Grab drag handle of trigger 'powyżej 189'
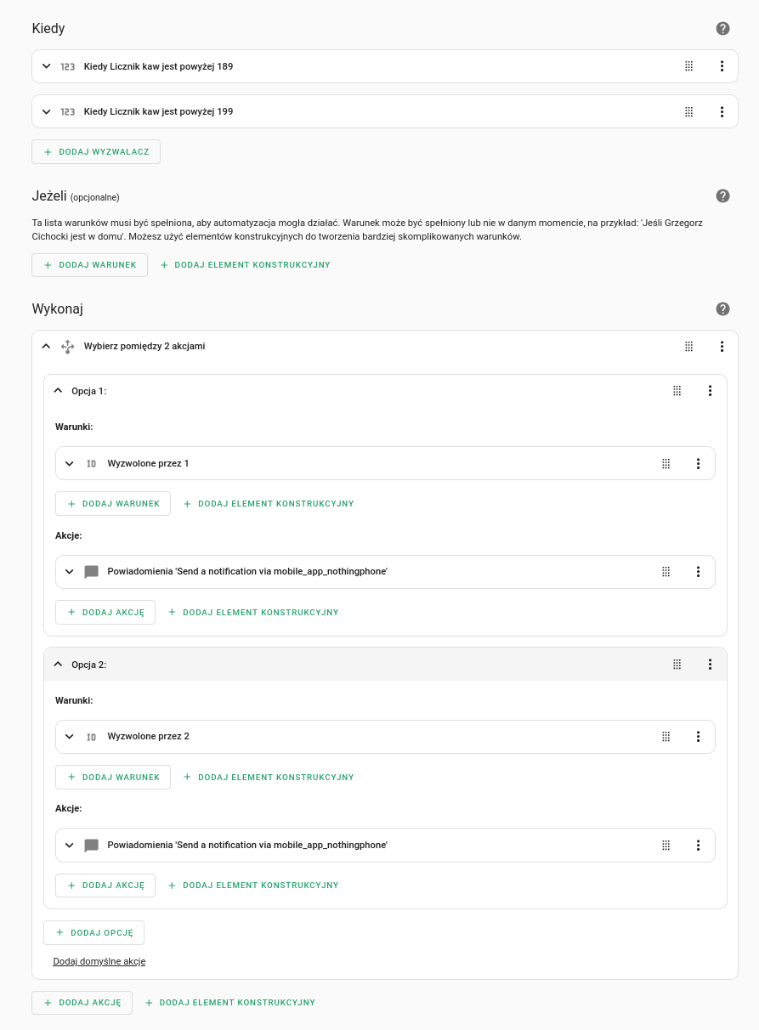The width and height of the screenshot is (759, 1030). tap(689, 66)
